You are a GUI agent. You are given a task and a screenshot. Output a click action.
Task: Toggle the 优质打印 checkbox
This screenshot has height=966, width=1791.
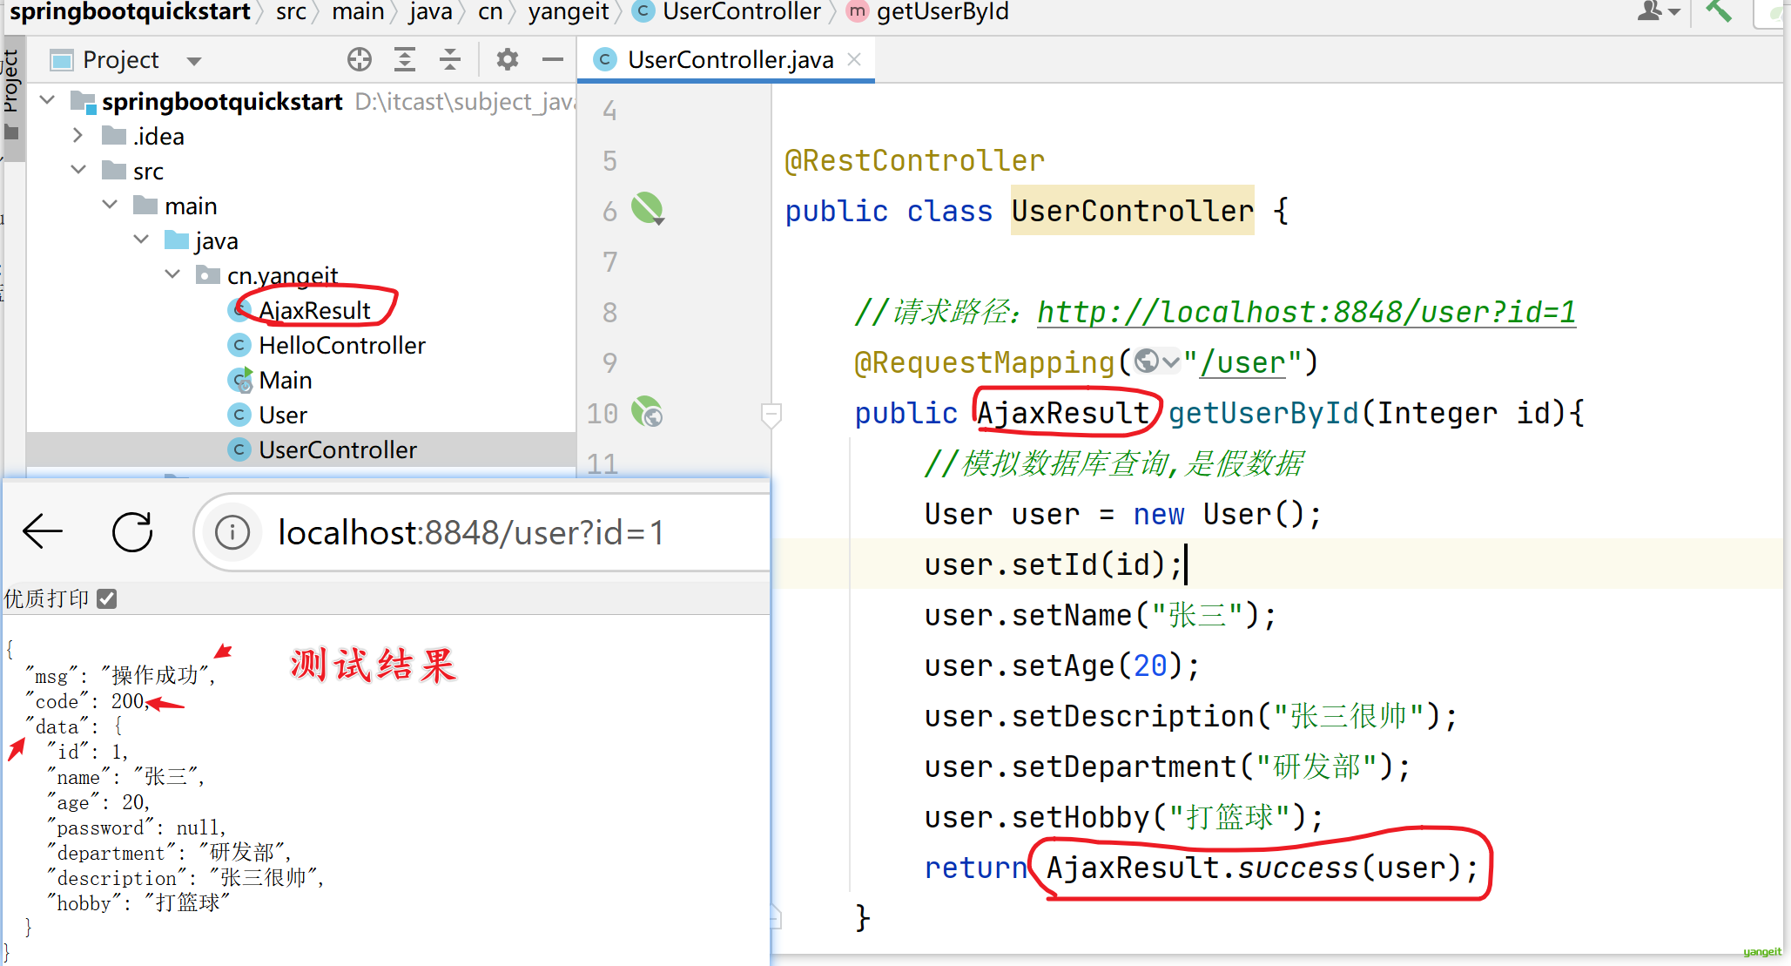click(x=106, y=598)
